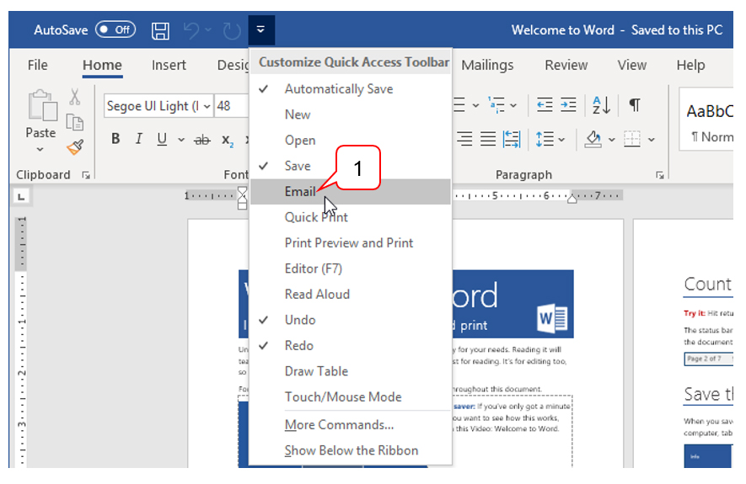The height and width of the screenshot is (484, 746).
Task: Choose Show Below the Ribbon
Action: tap(350, 450)
